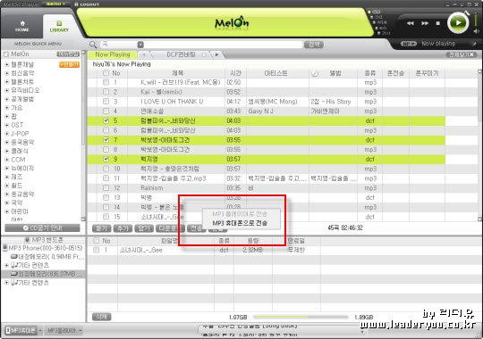Expand the J-POP tree node

click(x=7, y=134)
